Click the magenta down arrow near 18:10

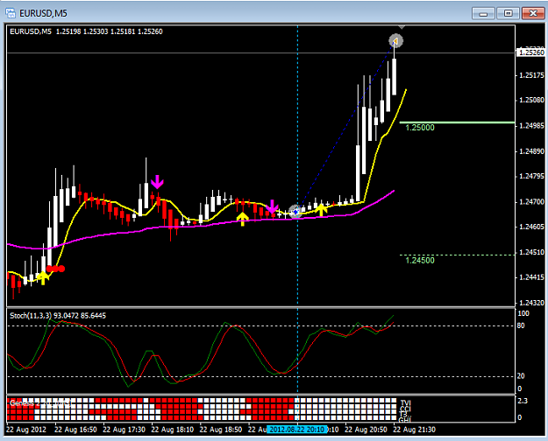point(157,182)
